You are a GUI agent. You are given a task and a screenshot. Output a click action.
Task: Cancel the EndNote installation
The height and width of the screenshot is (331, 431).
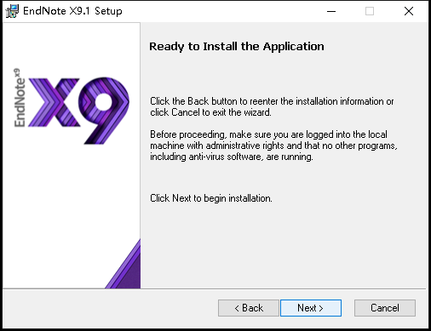pos(385,308)
